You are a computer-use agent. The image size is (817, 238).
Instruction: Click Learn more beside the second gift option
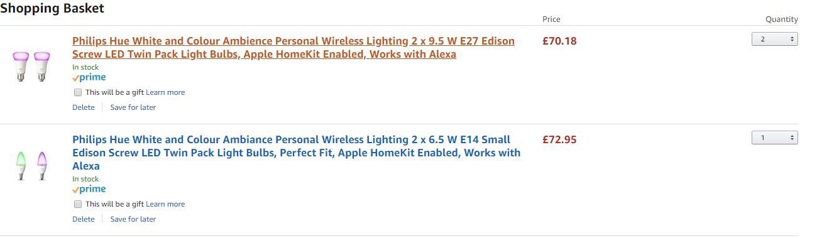coord(165,204)
